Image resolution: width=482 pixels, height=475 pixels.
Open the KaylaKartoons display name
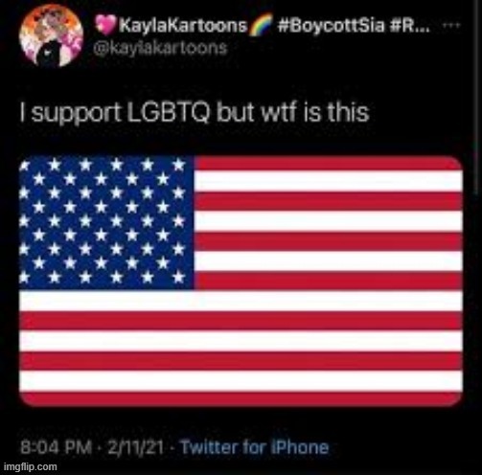click(183, 25)
